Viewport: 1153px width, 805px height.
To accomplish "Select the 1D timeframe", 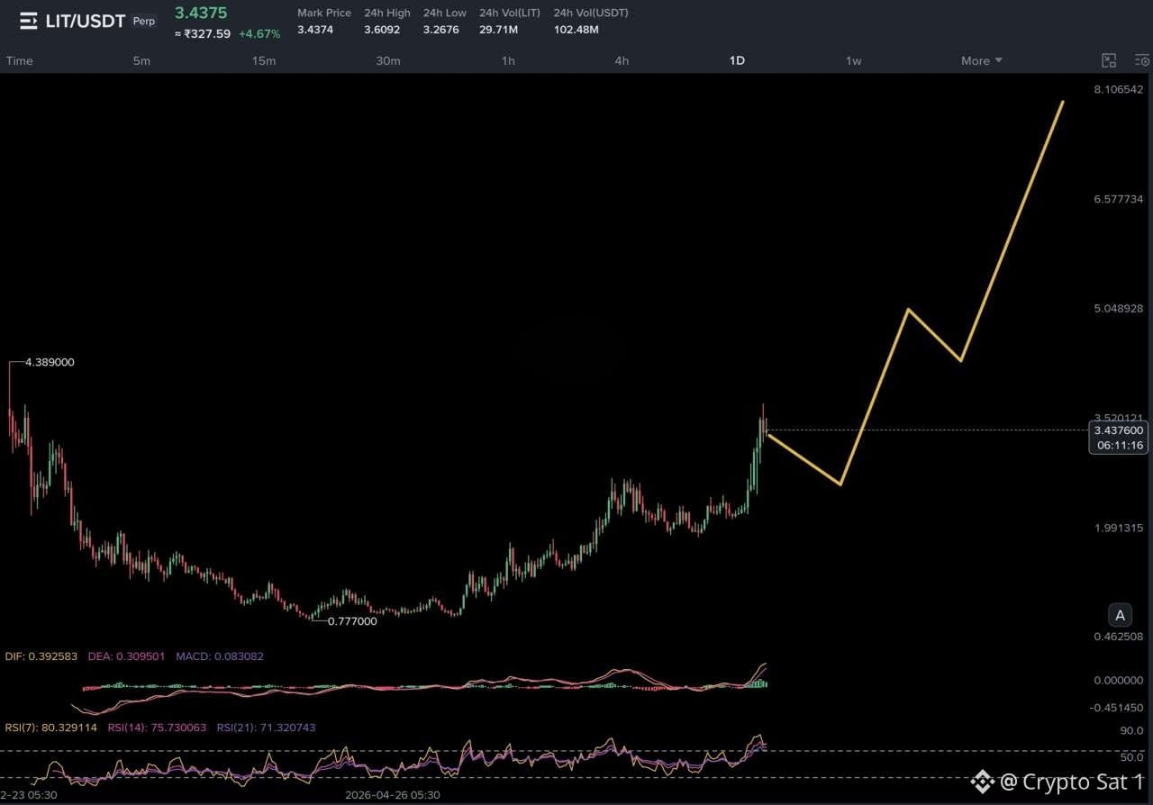I will (737, 60).
